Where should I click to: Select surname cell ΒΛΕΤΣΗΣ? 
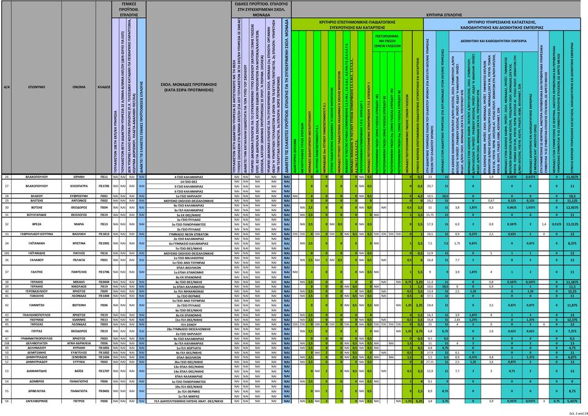pyautogui.click(x=36, y=200)
